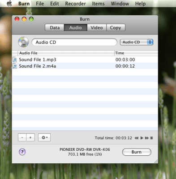The image size is (176, 179).
Task: Click the 00:00:12 time value
Action: coord(125,66)
